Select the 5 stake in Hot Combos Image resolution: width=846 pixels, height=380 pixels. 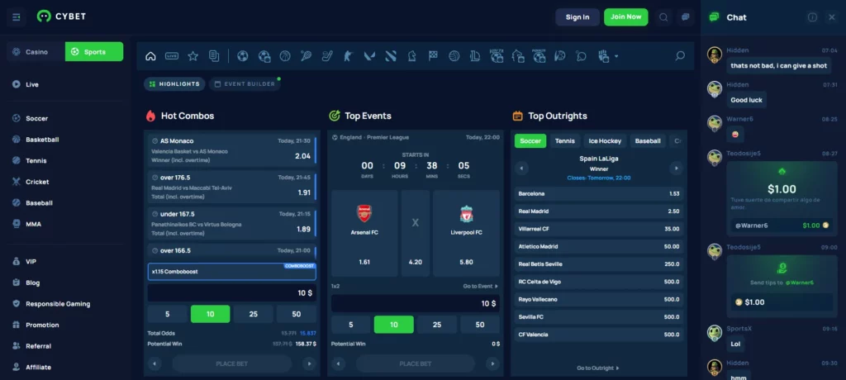[x=167, y=314]
